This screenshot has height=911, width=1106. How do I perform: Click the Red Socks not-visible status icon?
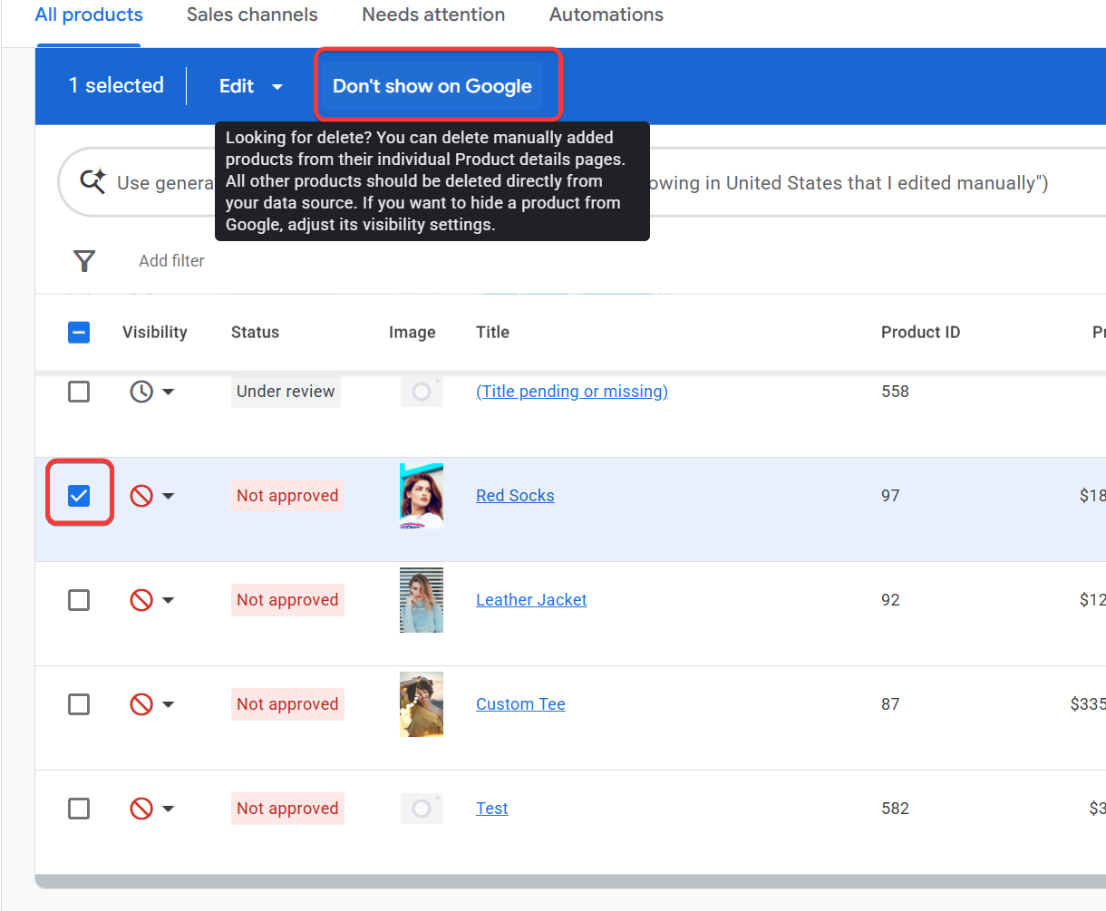point(141,496)
